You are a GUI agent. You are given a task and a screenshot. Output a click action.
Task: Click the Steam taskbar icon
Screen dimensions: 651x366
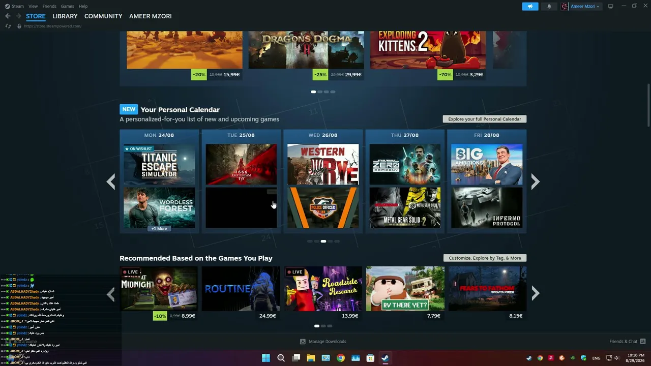pos(385,358)
